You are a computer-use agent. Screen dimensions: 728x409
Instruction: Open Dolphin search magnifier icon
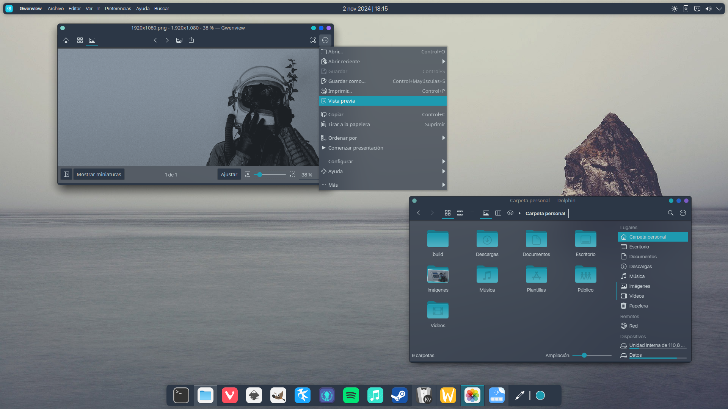pyautogui.click(x=671, y=213)
